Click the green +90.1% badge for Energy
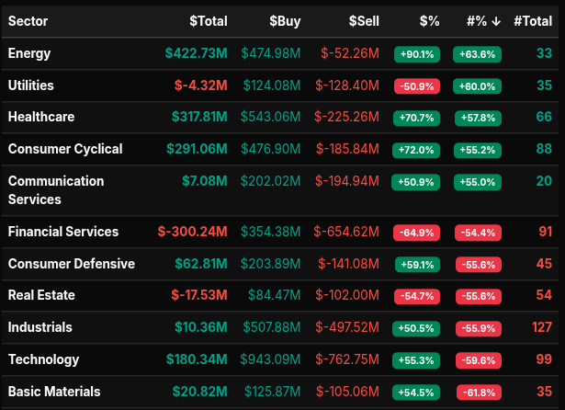This screenshot has width=565, height=410. pyautogui.click(x=416, y=54)
